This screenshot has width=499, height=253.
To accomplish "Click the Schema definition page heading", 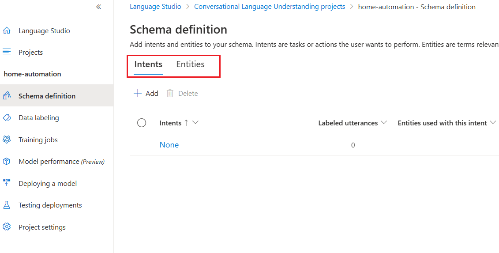I will (179, 30).
